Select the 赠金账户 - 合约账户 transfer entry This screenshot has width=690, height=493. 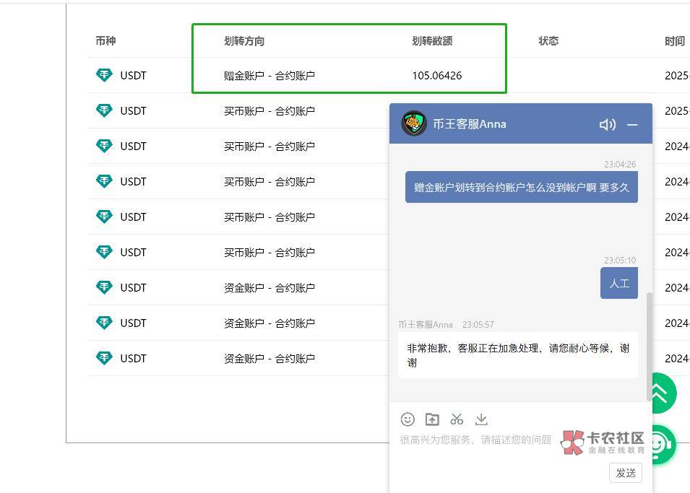tap(269, 75)
